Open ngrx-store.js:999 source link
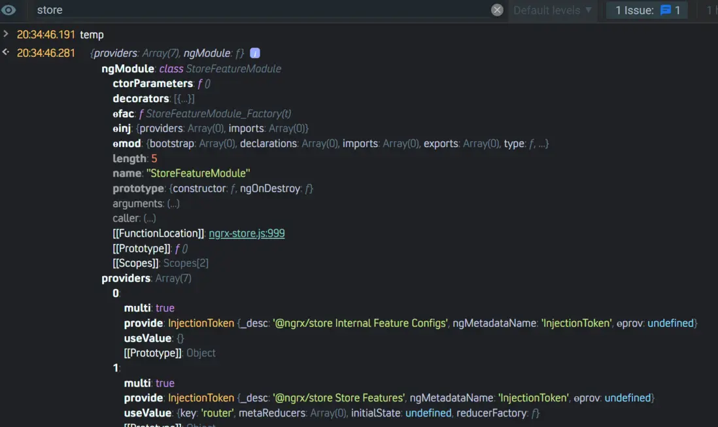Image resolution: width=718 pixels, height=427 pixels. coord(247,233)
